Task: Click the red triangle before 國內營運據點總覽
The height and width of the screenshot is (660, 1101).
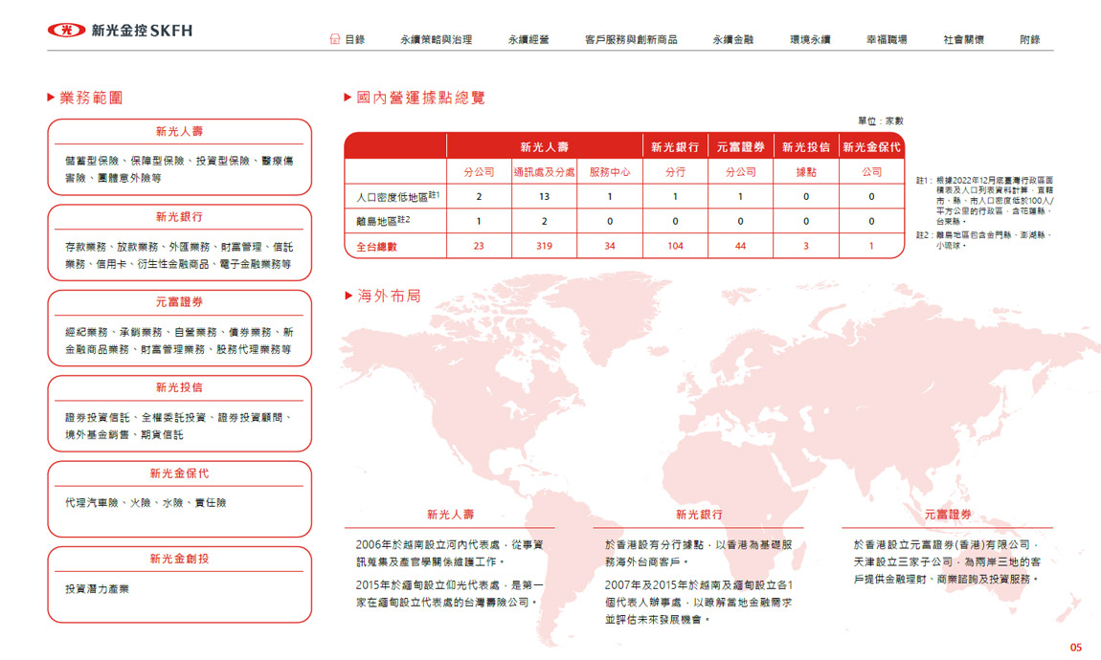Action: 348,98
